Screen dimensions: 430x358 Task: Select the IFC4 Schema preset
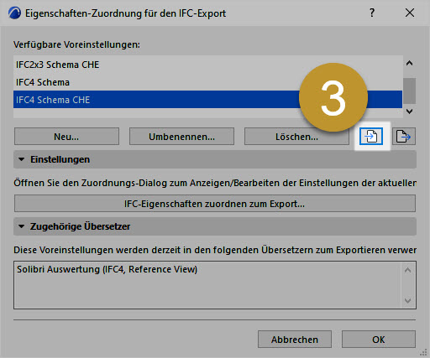[x=207, y=82]
